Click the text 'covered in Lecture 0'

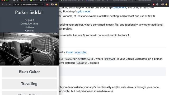click(72, 35)
